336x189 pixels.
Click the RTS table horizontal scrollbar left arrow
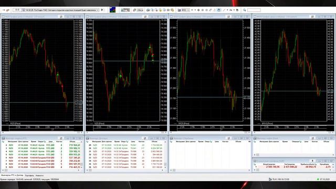tap(3, 170)
